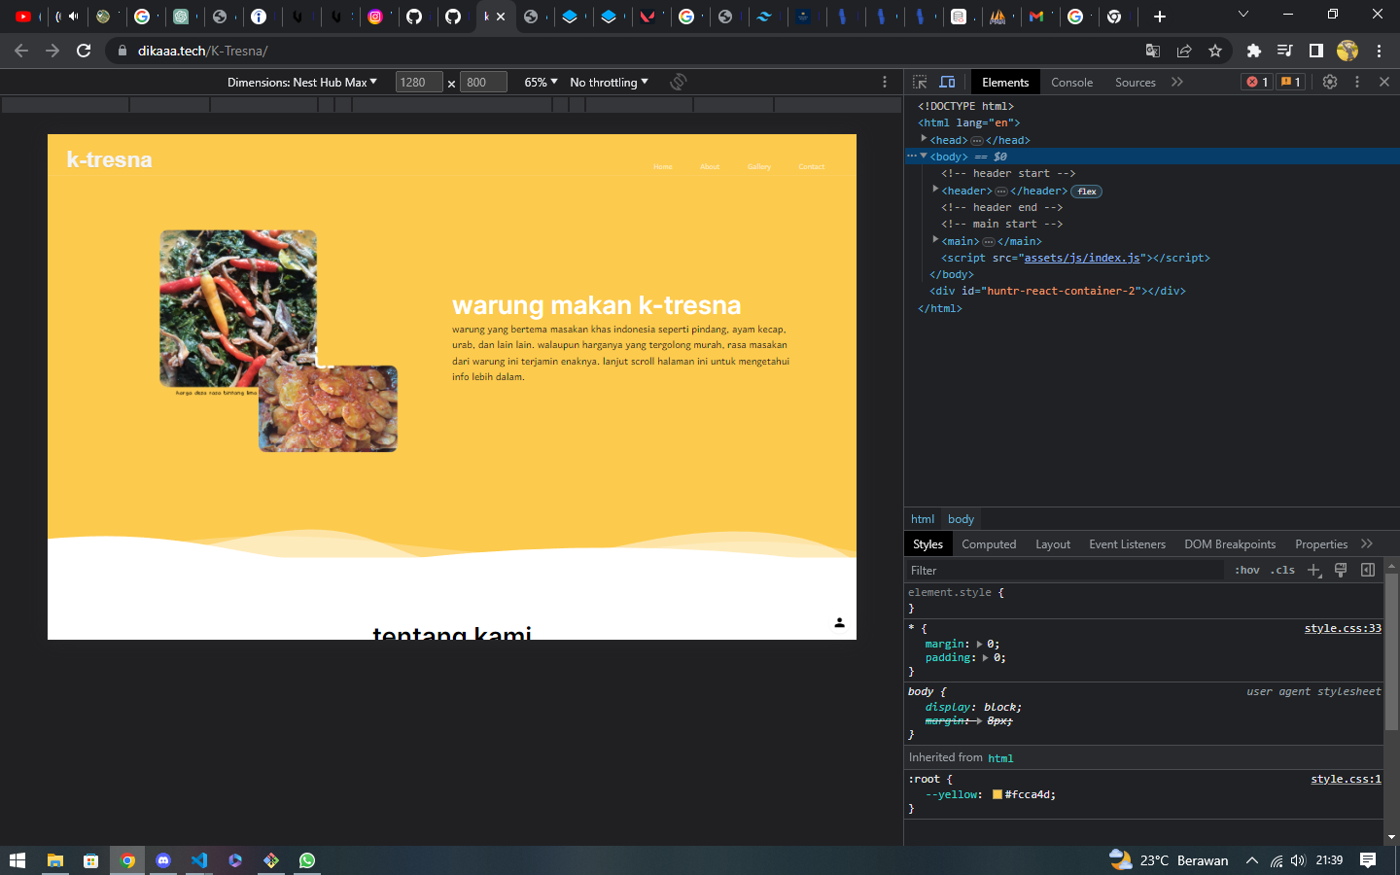Focus the Styles Filter field
Viewport: 1400px width, 875px height.
tap(1066, 571)
